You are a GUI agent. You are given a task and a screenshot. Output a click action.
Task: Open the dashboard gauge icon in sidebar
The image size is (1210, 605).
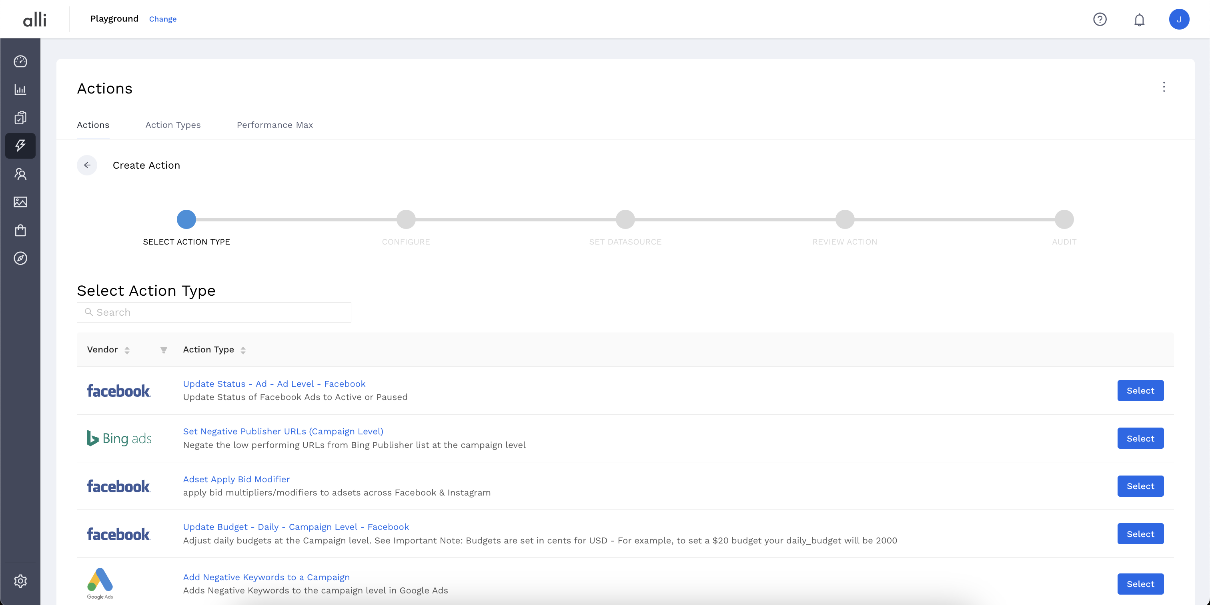click(x=20, y=62)
